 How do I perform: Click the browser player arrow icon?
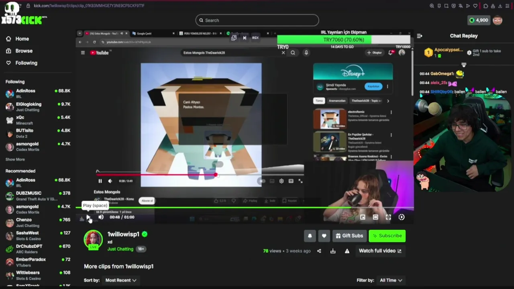468,6
